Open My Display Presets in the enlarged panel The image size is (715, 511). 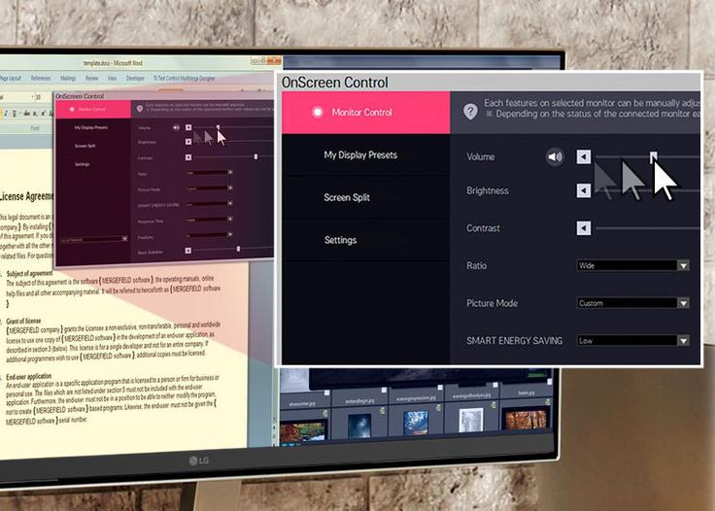(x=365, y=155)
